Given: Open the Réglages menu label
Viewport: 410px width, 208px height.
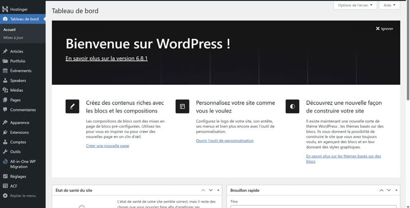Looking at the screenshot, I should point(18,176).
